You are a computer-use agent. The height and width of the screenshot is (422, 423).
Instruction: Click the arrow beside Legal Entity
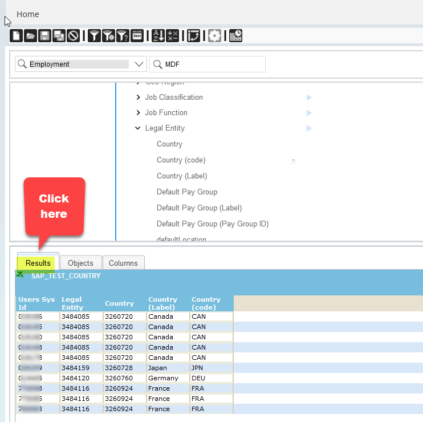309,128
